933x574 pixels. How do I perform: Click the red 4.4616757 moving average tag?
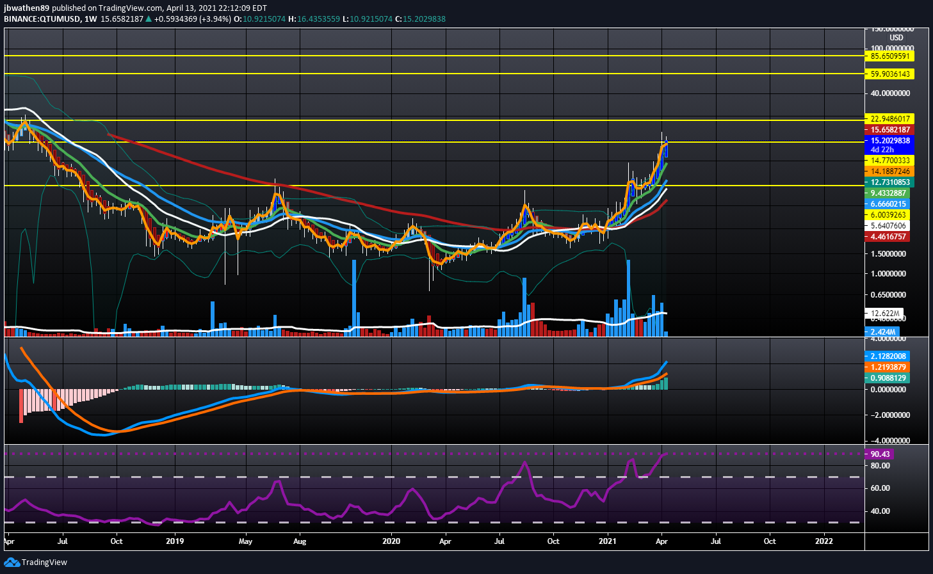point(888,237)
